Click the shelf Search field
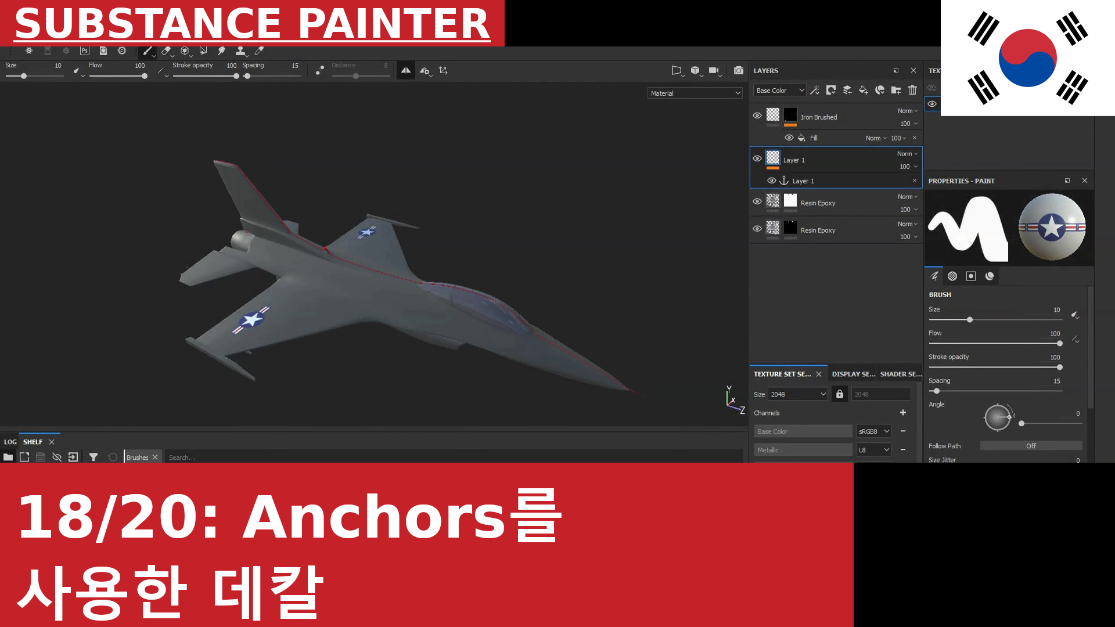 point(453,457)
